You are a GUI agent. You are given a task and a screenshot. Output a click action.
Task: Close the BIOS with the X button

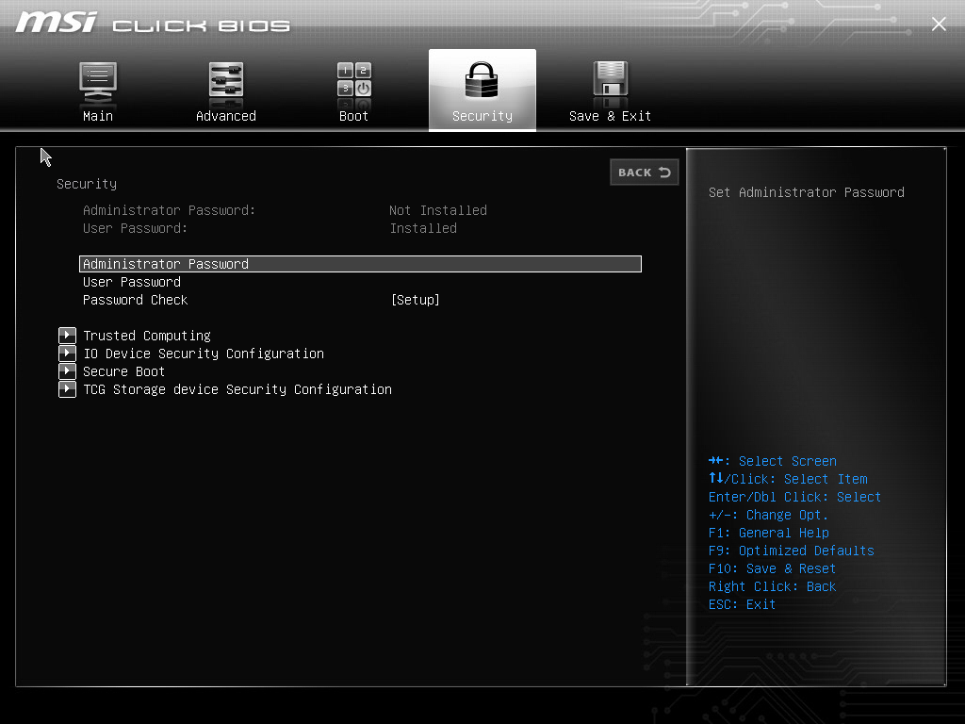(x=939, y=25)
